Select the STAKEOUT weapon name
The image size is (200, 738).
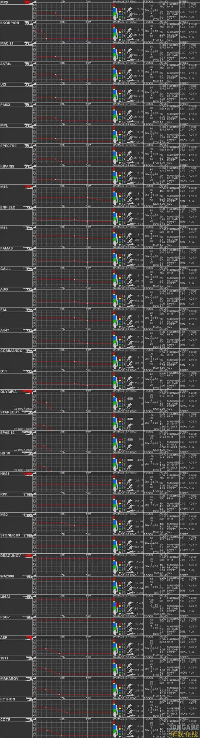click(10, 412)
